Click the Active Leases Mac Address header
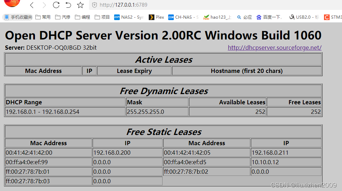 tap(43, 71)
